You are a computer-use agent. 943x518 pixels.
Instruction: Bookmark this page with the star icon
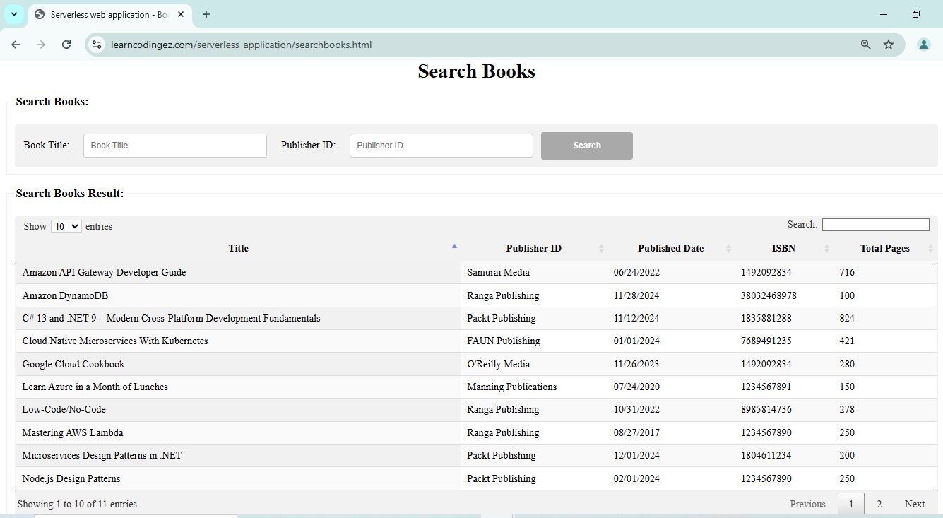(889, 45)
